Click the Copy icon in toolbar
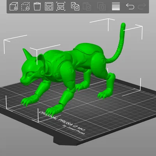 point(75,6)
